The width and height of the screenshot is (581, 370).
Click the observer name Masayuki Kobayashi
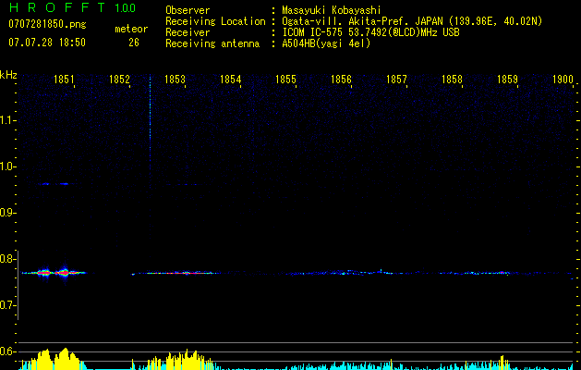click(x=332, y=10)
